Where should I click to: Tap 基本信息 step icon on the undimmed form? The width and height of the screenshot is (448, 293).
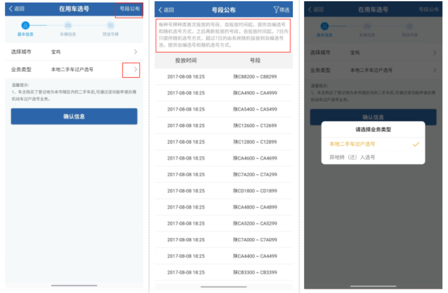point(25,25)
